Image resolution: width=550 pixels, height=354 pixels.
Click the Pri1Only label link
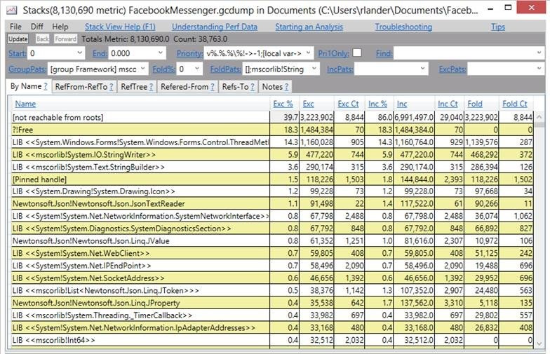[x=334, y=53]
